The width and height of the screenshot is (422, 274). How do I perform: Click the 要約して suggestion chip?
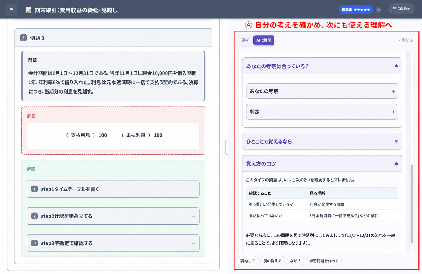(248, 261)
